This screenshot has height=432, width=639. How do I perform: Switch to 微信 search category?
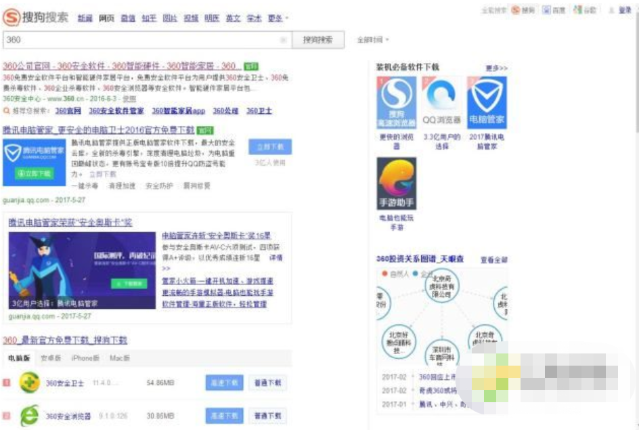(128, 18)
